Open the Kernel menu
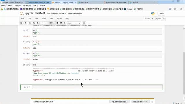 point(59,18)
